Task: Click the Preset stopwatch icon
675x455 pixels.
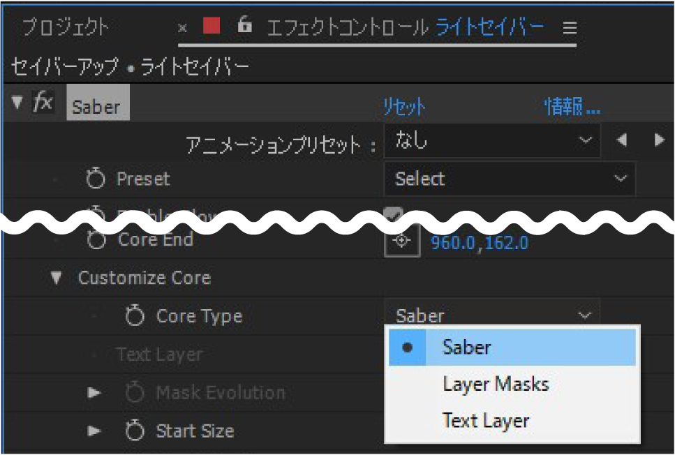Action: pyautogui.click(x=95, y=179)
